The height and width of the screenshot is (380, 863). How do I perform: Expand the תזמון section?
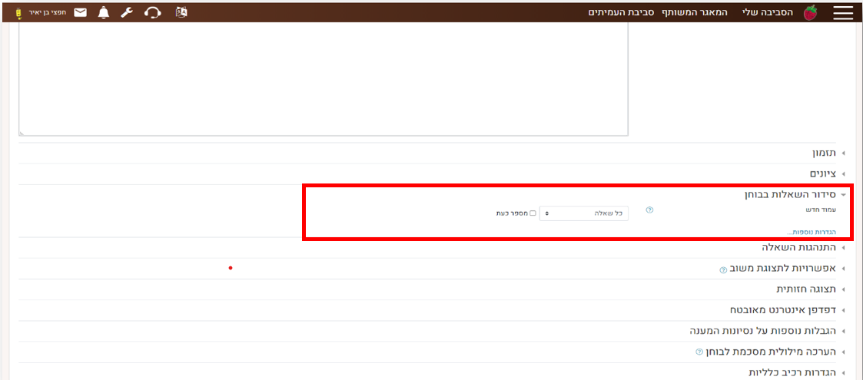[825, 154]
